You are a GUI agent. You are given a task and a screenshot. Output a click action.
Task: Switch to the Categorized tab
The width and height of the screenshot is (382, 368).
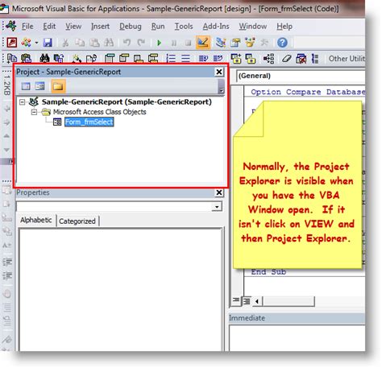pos(77,221)
